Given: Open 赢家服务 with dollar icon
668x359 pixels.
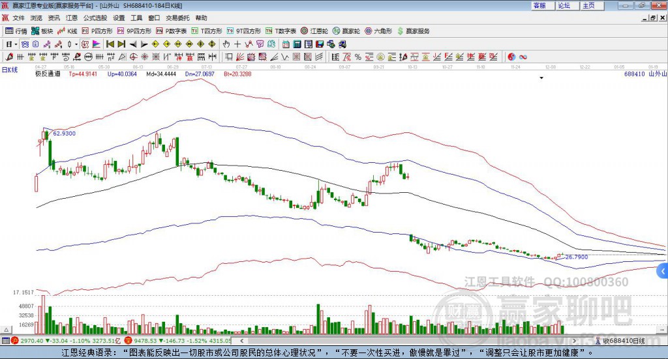Looking at the screenshot, I should [413, 31].
